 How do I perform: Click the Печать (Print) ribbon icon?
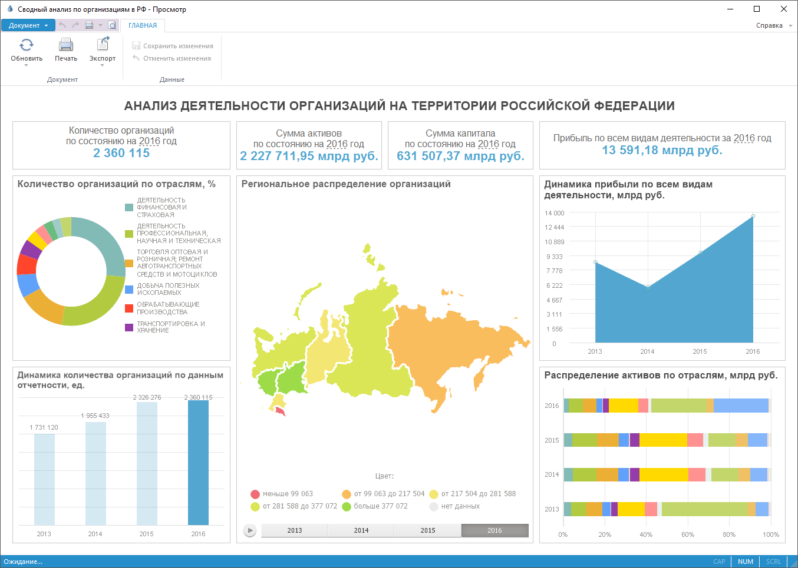click(66, 45)
